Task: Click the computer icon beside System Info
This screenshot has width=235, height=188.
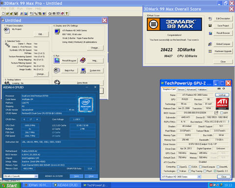Action: 83,70
